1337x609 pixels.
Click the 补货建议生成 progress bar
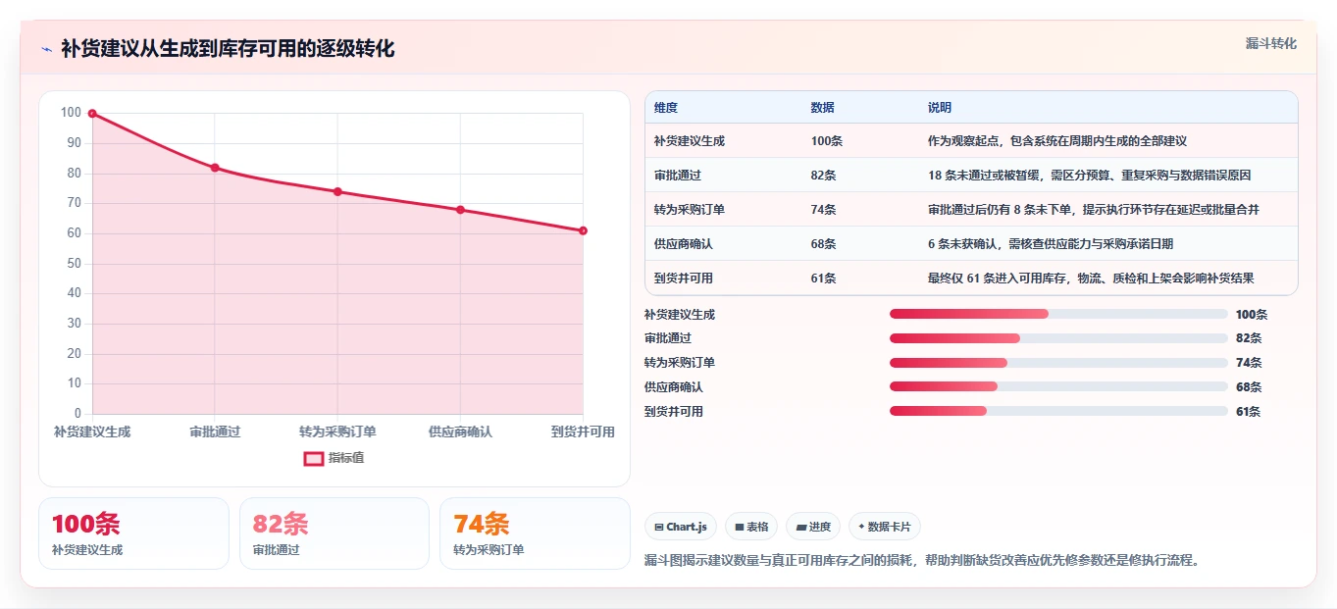pyautogui.click(x=1058, y=314)
